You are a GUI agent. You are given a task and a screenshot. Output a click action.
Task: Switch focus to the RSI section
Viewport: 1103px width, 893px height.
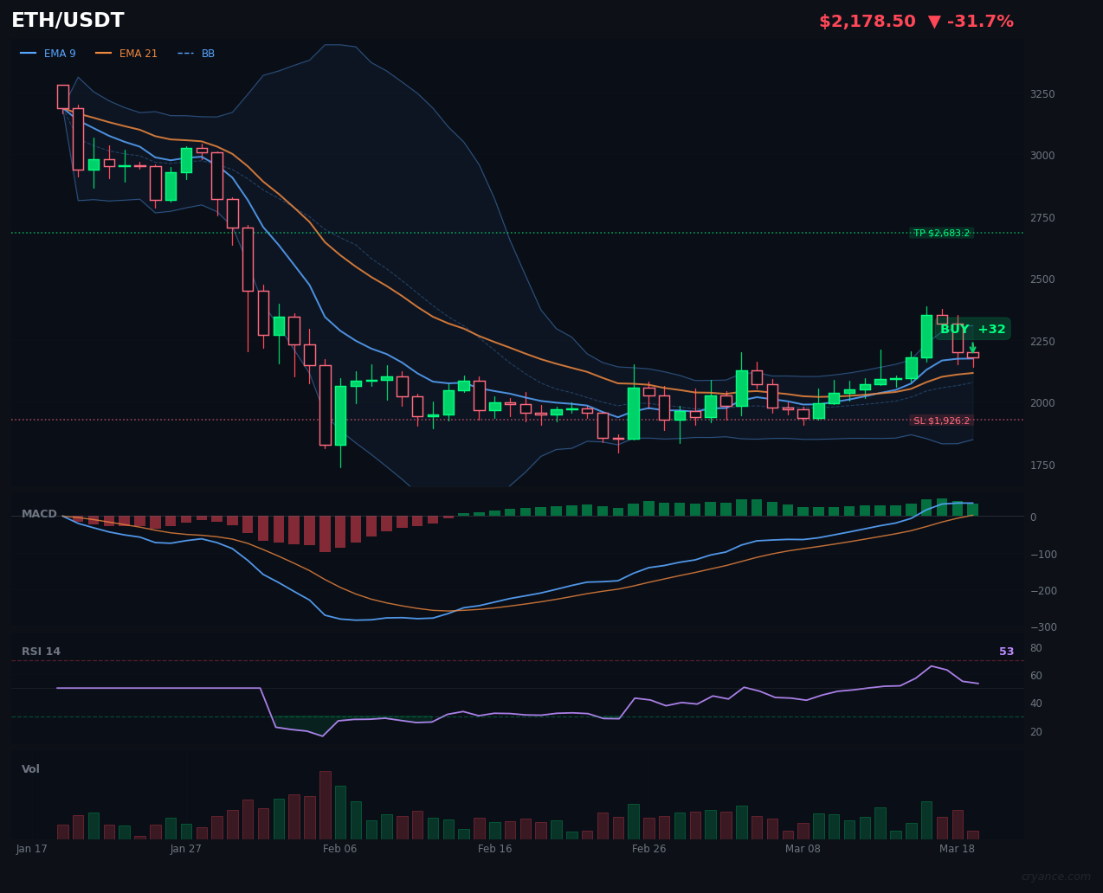[x=41, y=651]
